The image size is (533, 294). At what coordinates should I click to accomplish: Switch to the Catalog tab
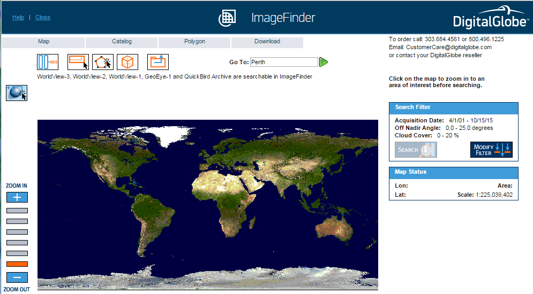pos(122,42)
